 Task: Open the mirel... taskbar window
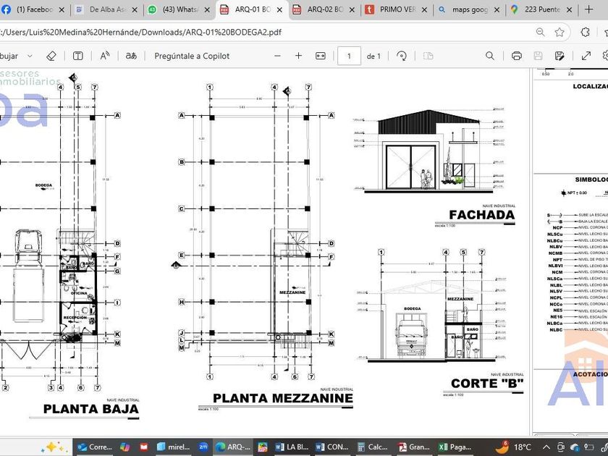click(173, 447)
